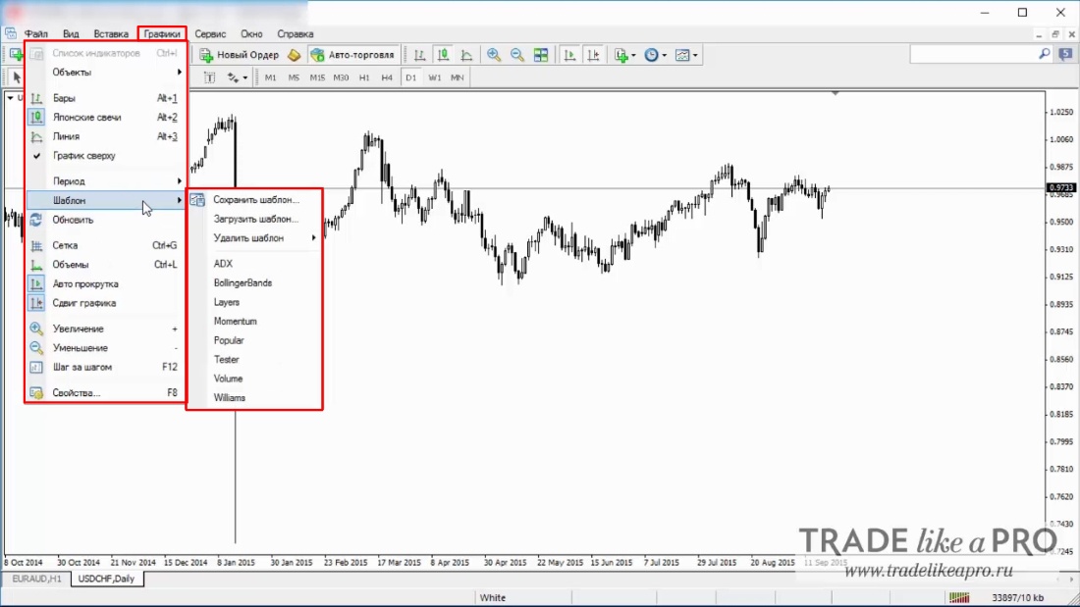The width and height of the screenshot is (1080, 607).
Task: Expand the Удалить шаблон submenu
Action: pyautogui.click(x=254, y=239)
